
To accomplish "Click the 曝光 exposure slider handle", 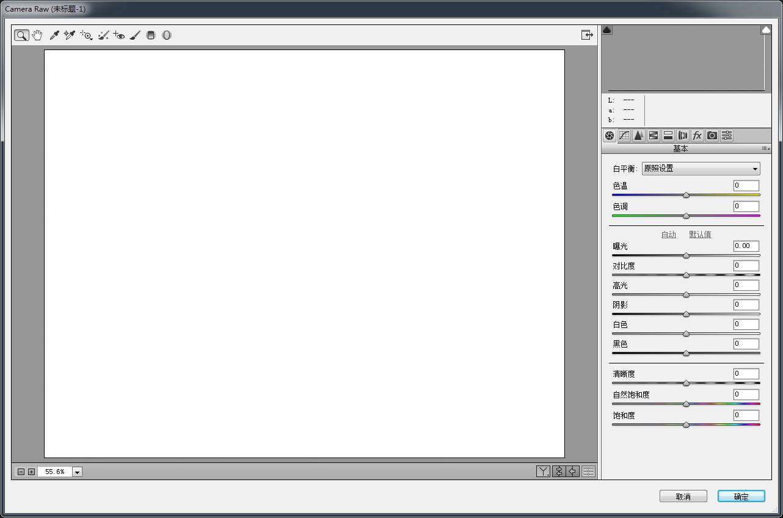I will 686,255.
